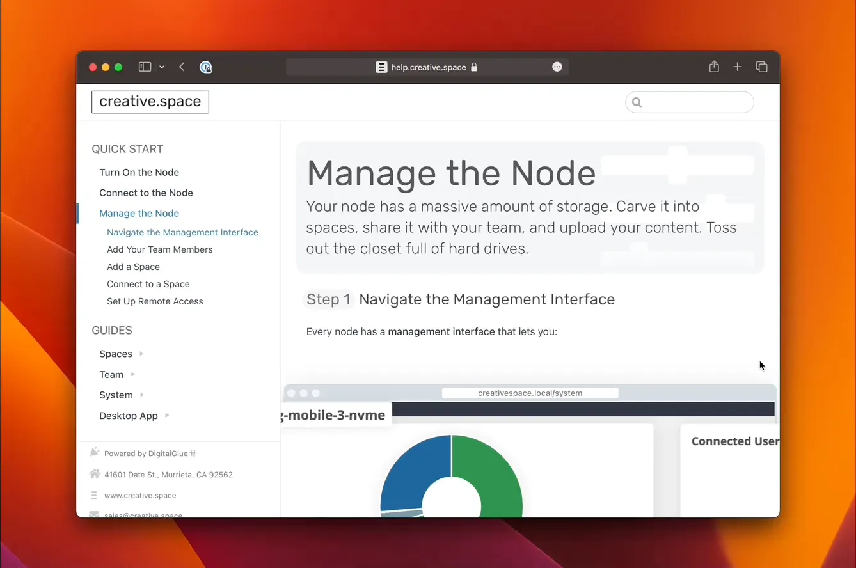Click the envelope icon beside sales@creative.space

[x=95, y=516]
